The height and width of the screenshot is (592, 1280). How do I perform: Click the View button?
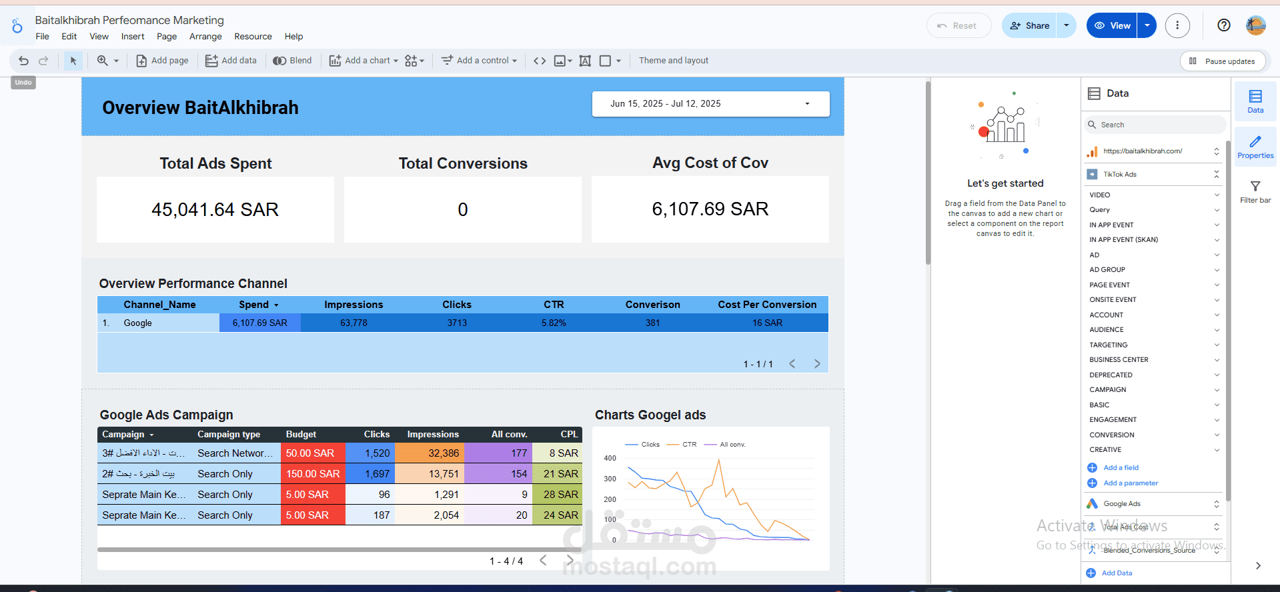(x=1112, y=25)
